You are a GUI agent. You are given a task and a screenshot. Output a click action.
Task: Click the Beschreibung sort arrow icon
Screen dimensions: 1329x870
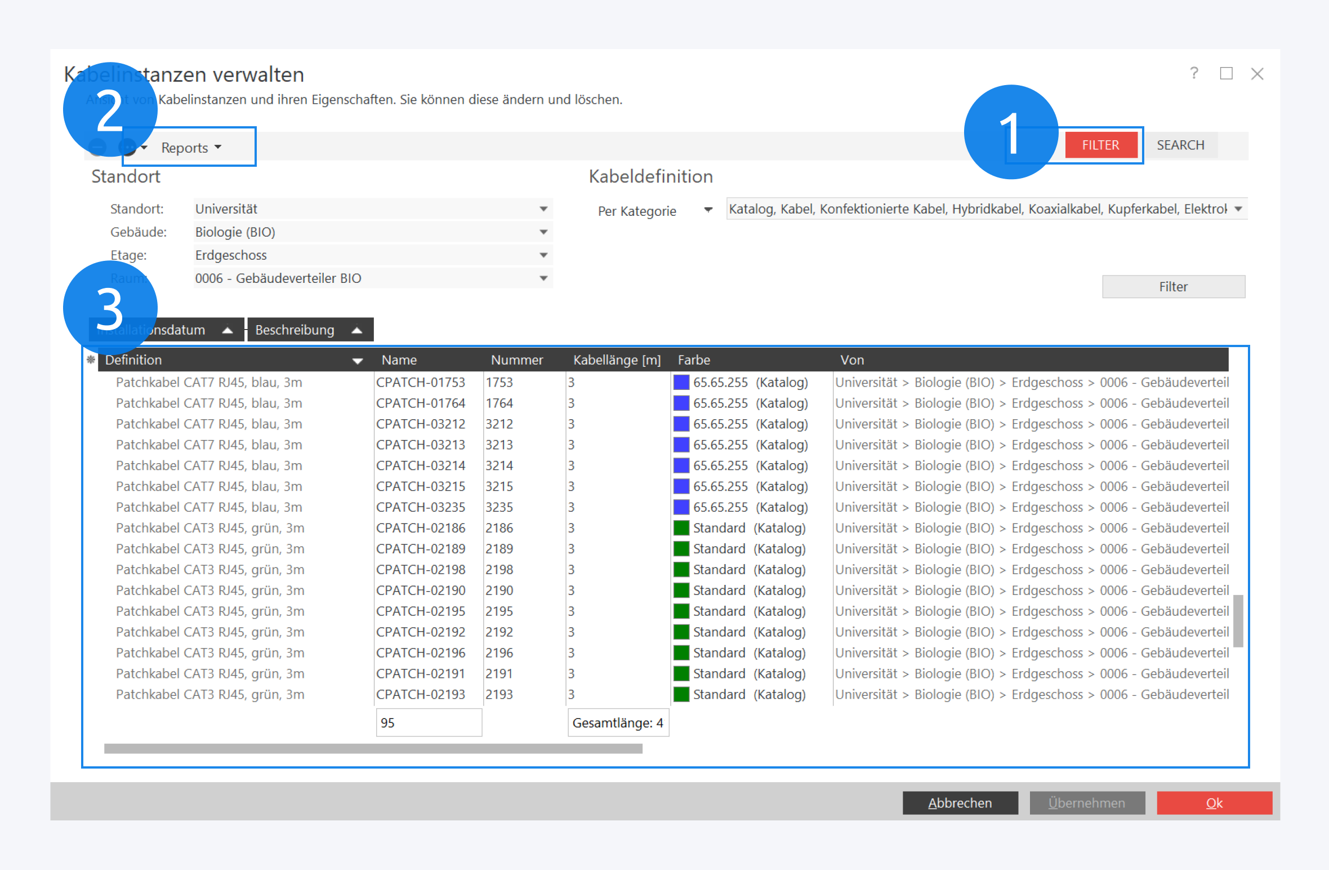[x=356, y=330]
